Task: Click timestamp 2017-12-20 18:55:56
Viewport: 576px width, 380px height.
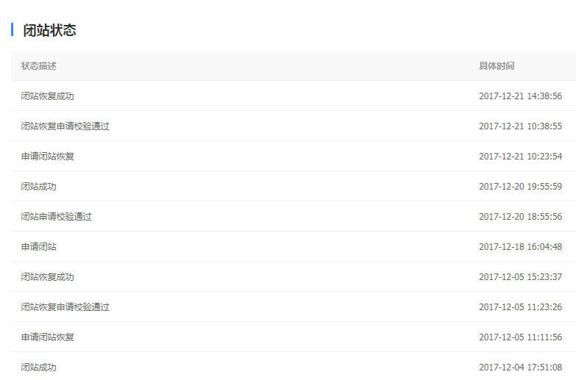Action: pyautogui.click(x=520, y=217)
